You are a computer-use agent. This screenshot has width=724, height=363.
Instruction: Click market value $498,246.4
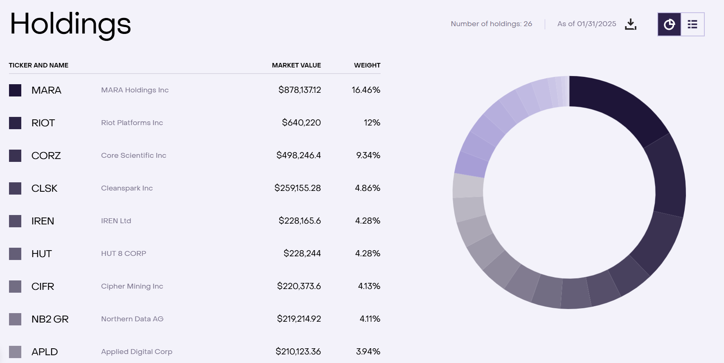click(298, 155)
